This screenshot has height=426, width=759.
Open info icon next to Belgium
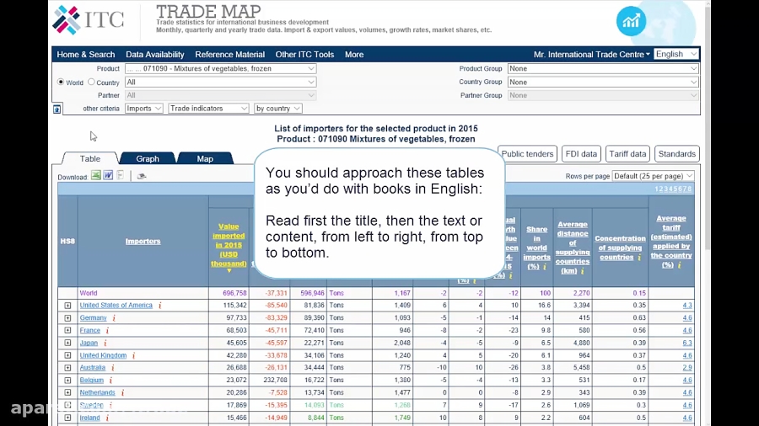[110, 380]
